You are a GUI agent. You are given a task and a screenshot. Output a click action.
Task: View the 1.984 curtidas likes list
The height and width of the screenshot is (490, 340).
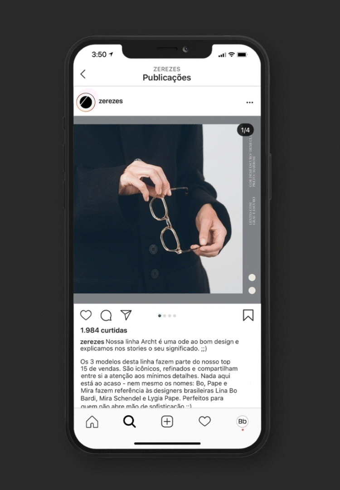(x=104, y=330)
